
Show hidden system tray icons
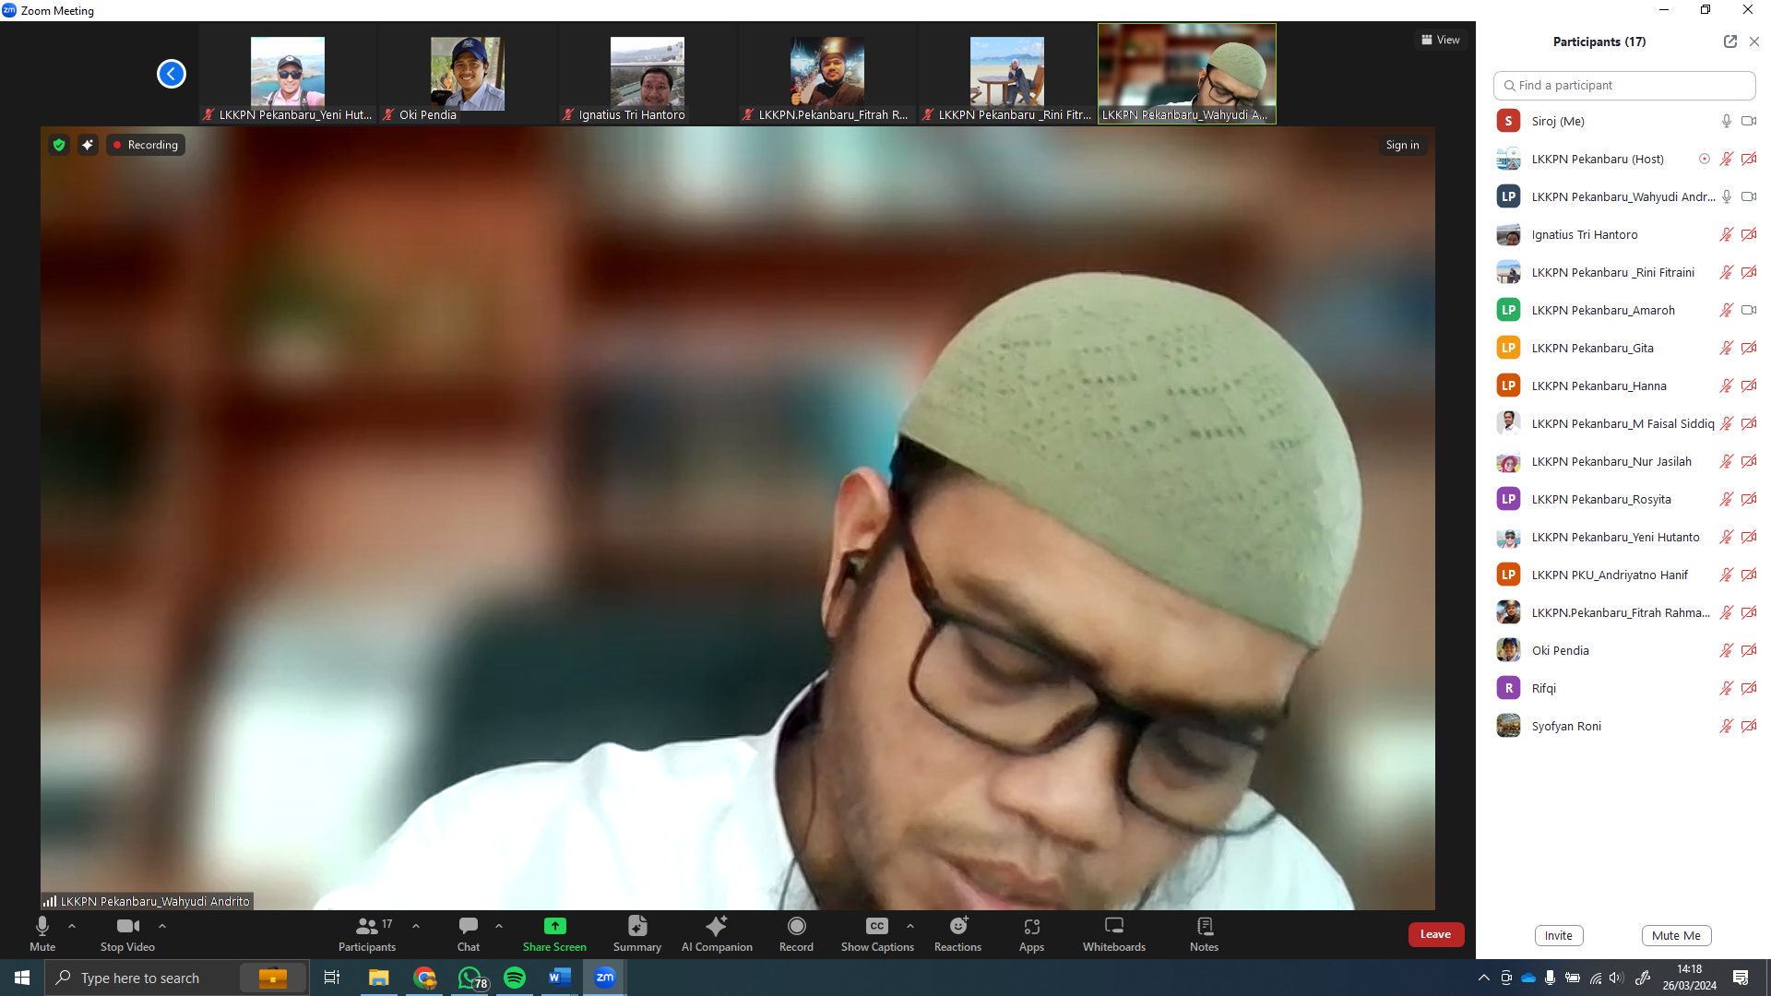(1483, 978)
